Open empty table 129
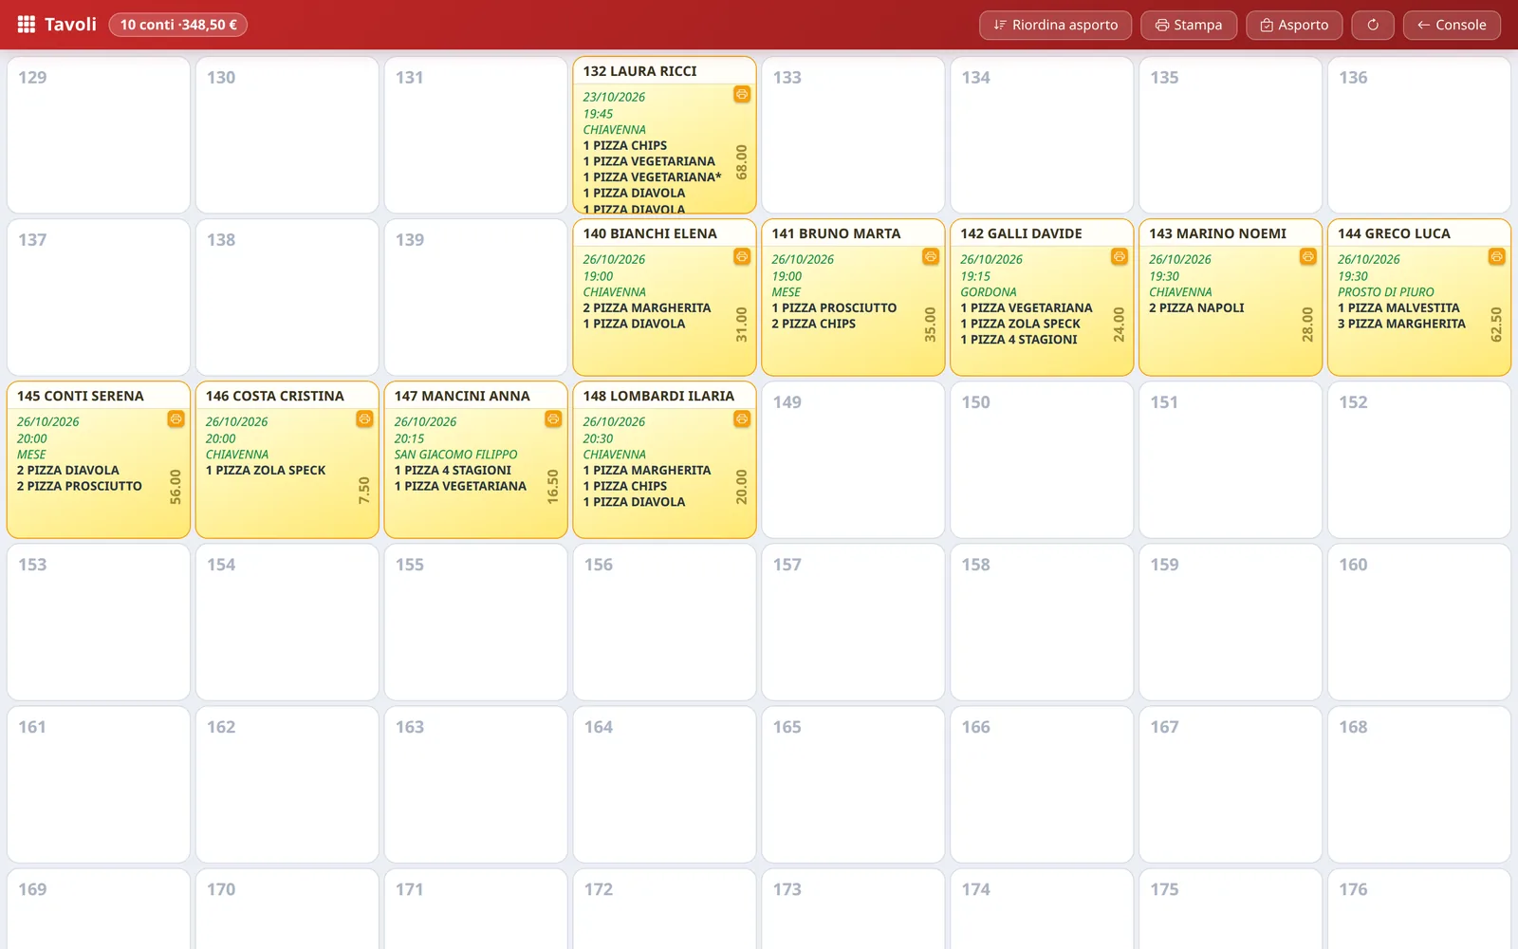The width and height of the screenshot is (1518, 949). pyautogui.click(x=99, y=135)
